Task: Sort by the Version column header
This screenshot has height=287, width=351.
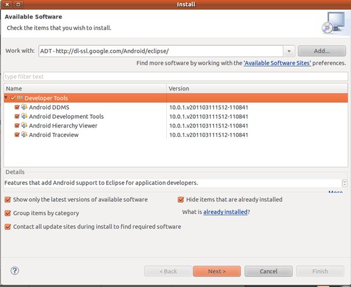Action: (257, 89)
